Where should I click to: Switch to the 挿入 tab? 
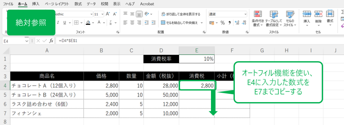[x=36, y=4]
